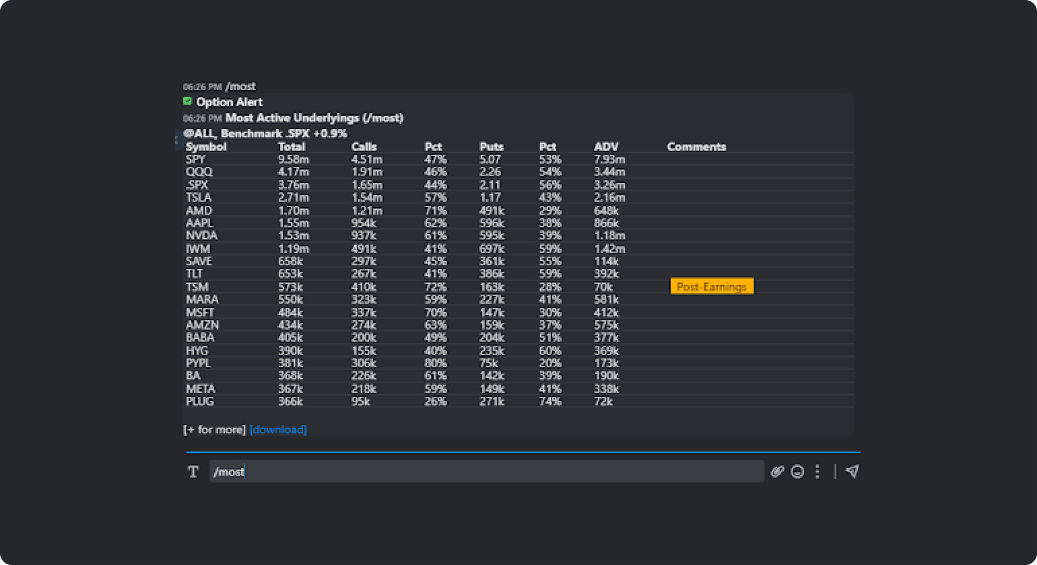This screenshot has width=1037, height=565.
Task: Click the /most message input field
Action: click(x=486, y=472)
